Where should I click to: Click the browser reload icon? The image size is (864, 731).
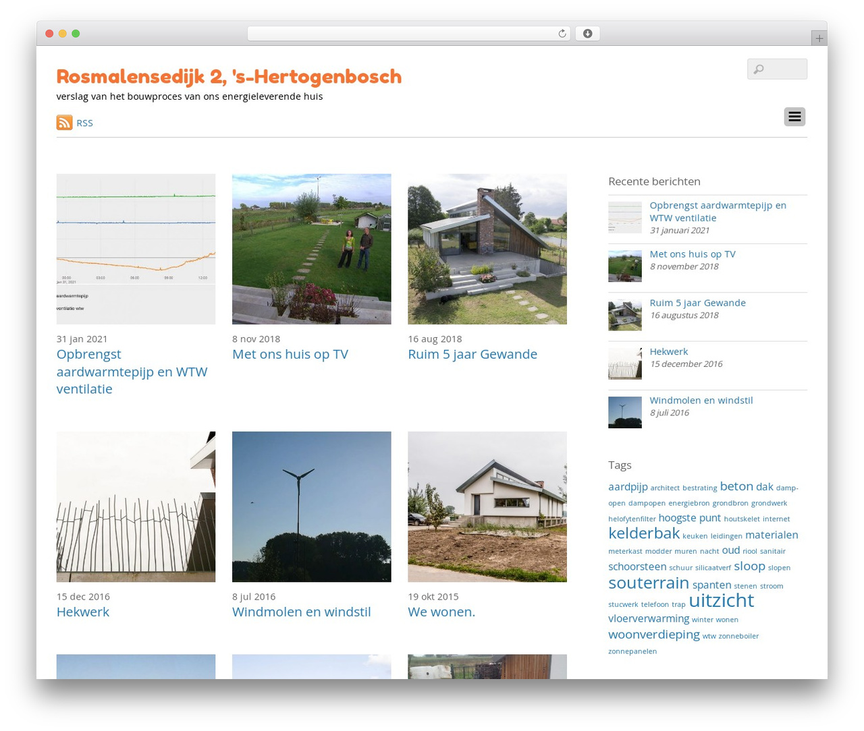pos(562,34)
